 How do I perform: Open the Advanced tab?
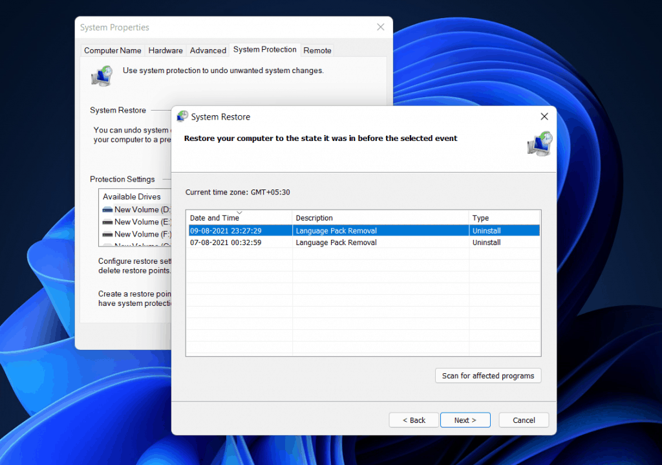point(208,50)
